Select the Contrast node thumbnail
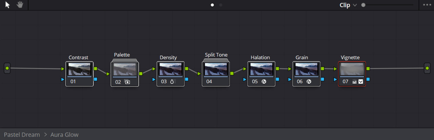This screenshot has width=434, height=140. [79, 69]
